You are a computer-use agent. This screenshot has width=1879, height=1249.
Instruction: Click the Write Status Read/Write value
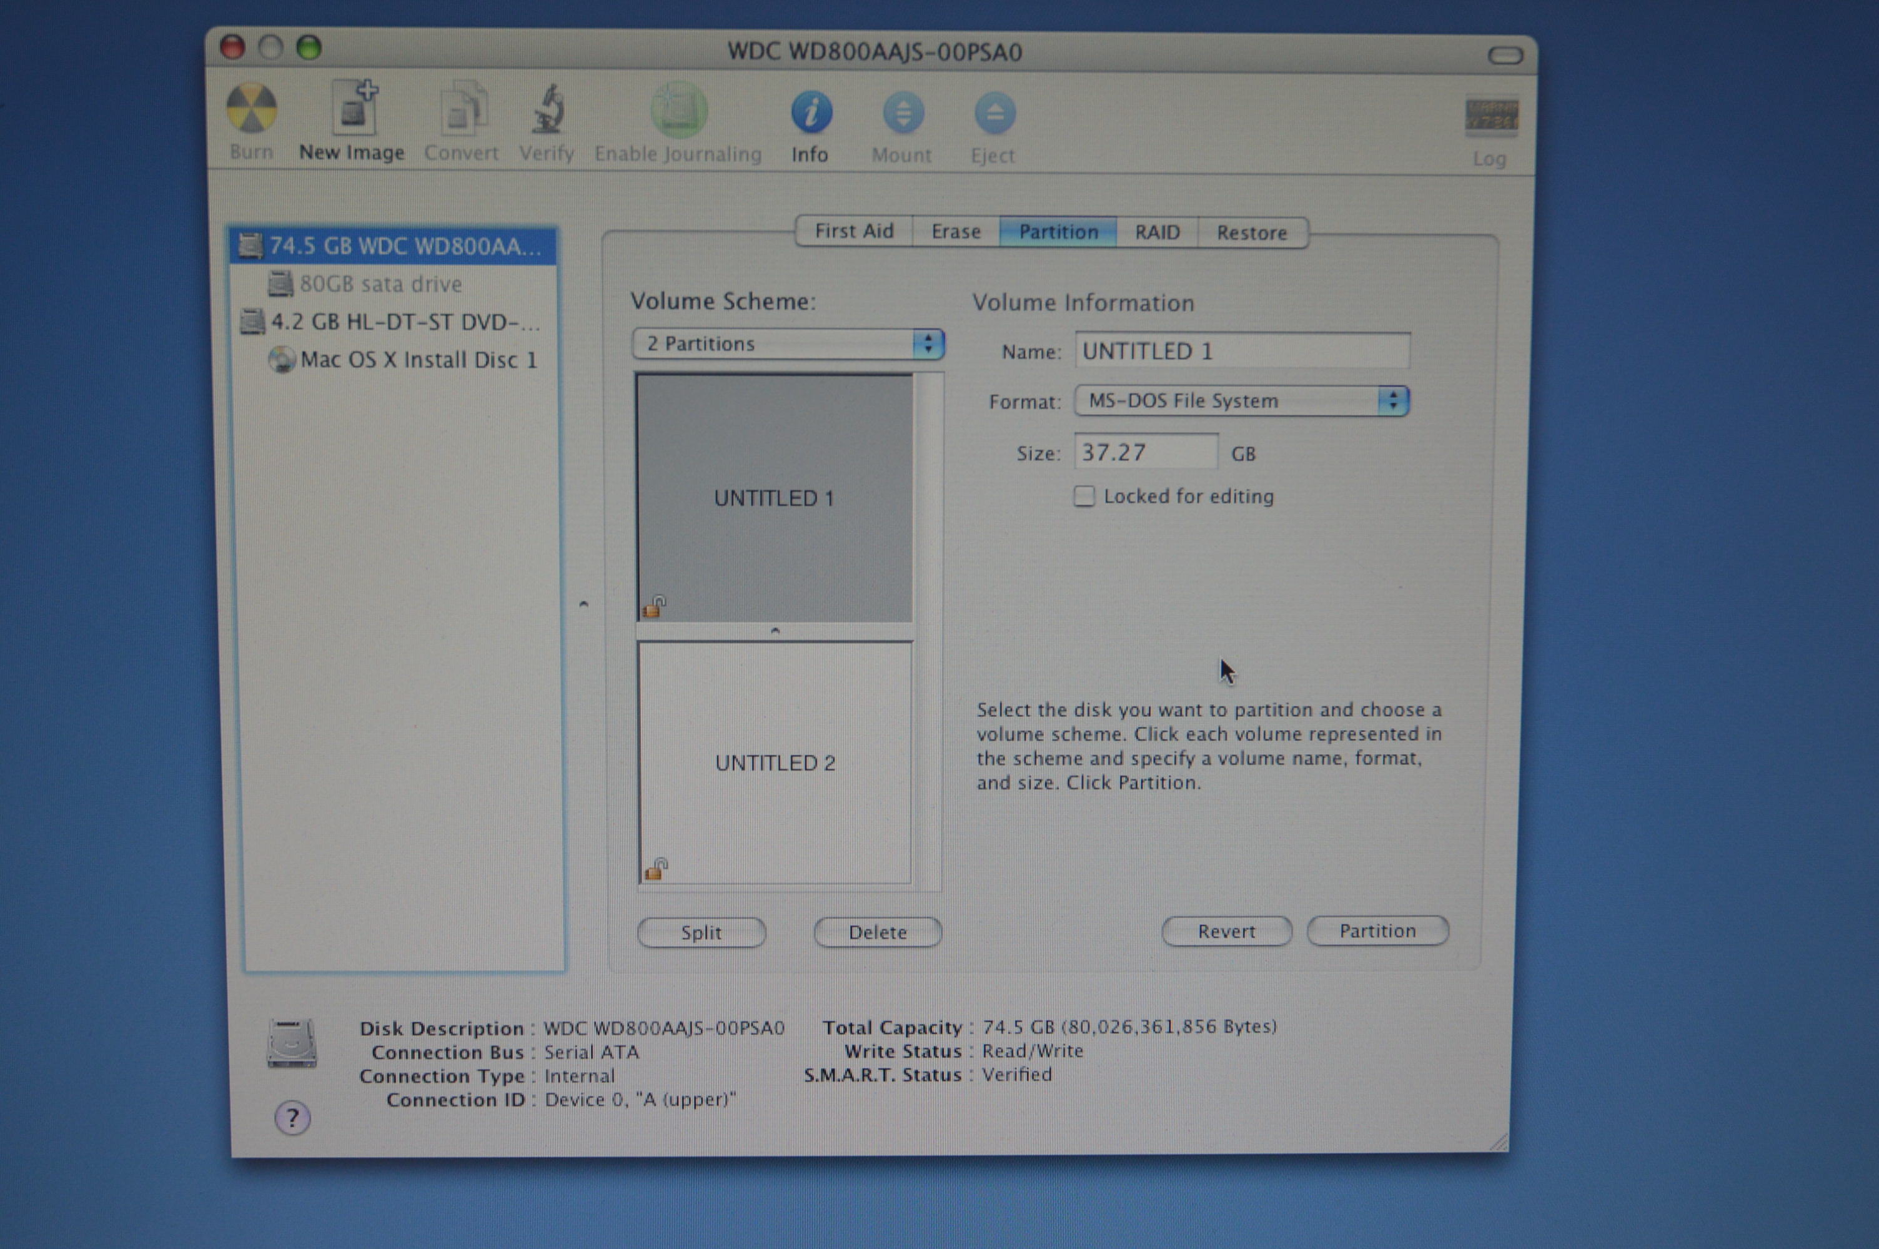(1033, 1050)
